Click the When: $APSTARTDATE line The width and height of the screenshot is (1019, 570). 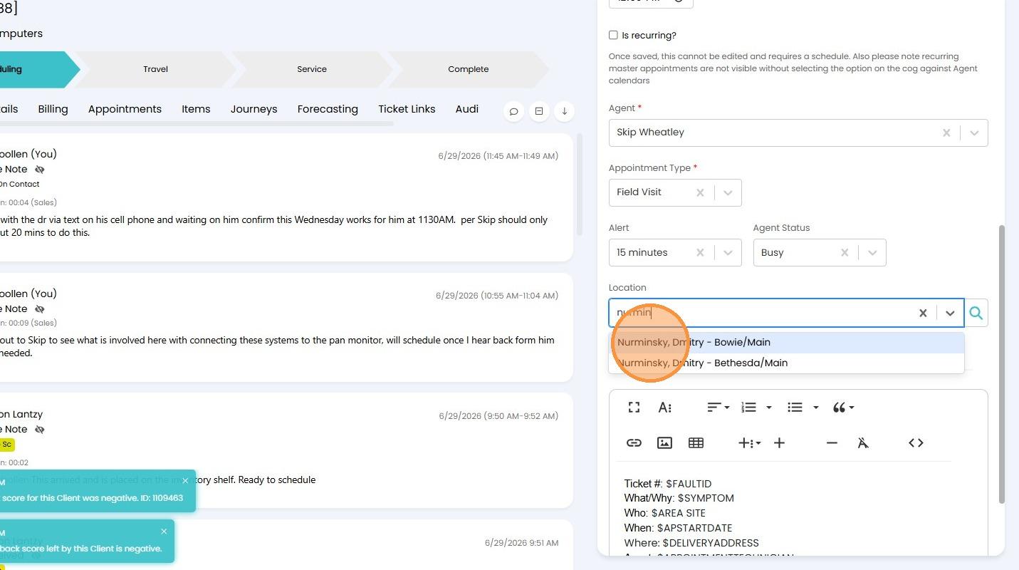[679, 528]
